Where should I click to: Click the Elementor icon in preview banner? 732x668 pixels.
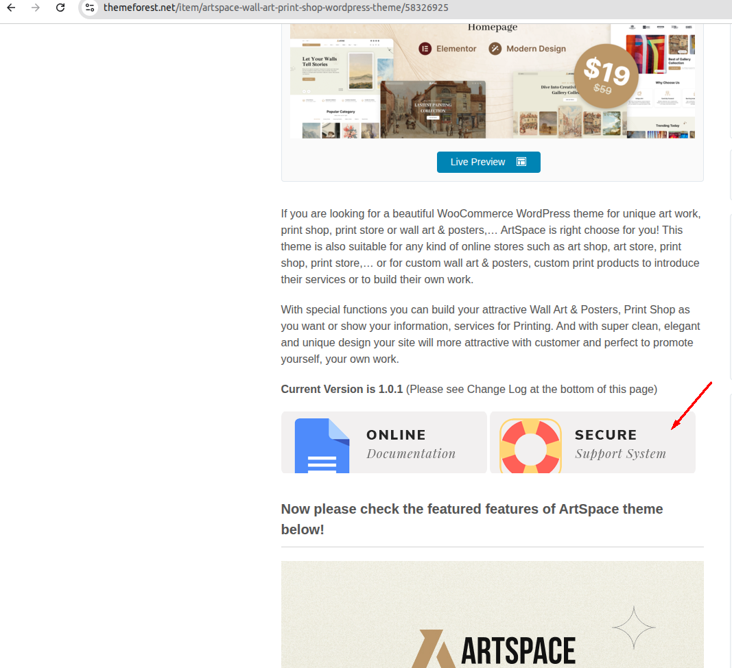[425, 49]
